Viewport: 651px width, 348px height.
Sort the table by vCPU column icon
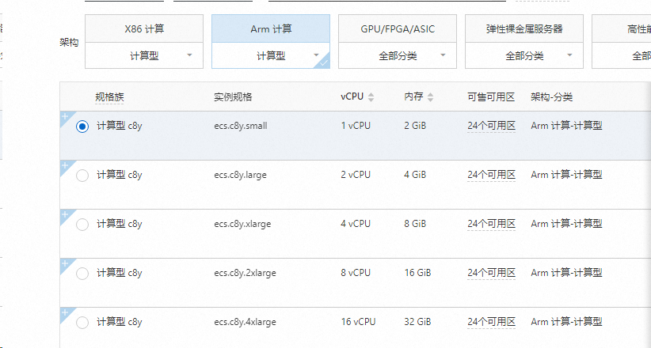coord(371,97)
